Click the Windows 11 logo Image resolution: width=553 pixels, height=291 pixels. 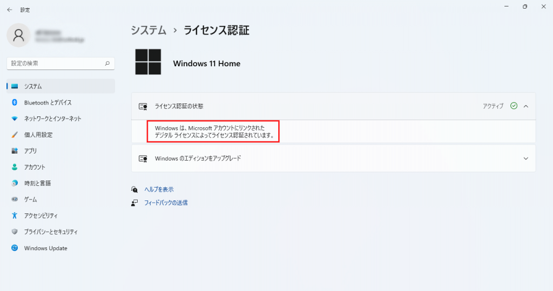[x=148, y=62]
